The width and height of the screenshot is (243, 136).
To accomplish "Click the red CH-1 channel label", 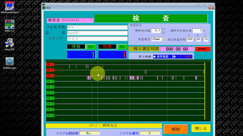I will pyautogui.click(x=50, y=64).
